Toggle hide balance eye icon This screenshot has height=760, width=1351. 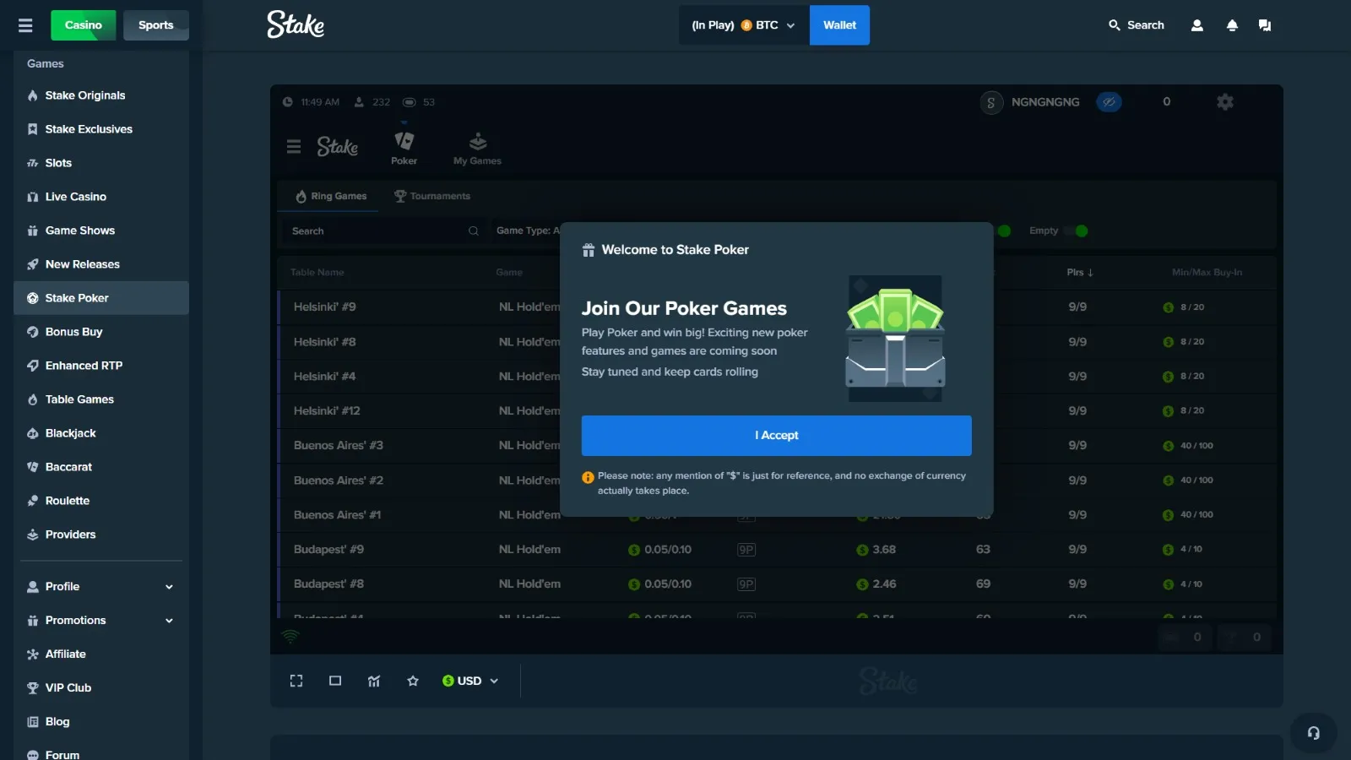(x=1109, y=102)
